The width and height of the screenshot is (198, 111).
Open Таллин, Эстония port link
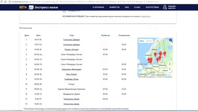[x=71, y=49]
